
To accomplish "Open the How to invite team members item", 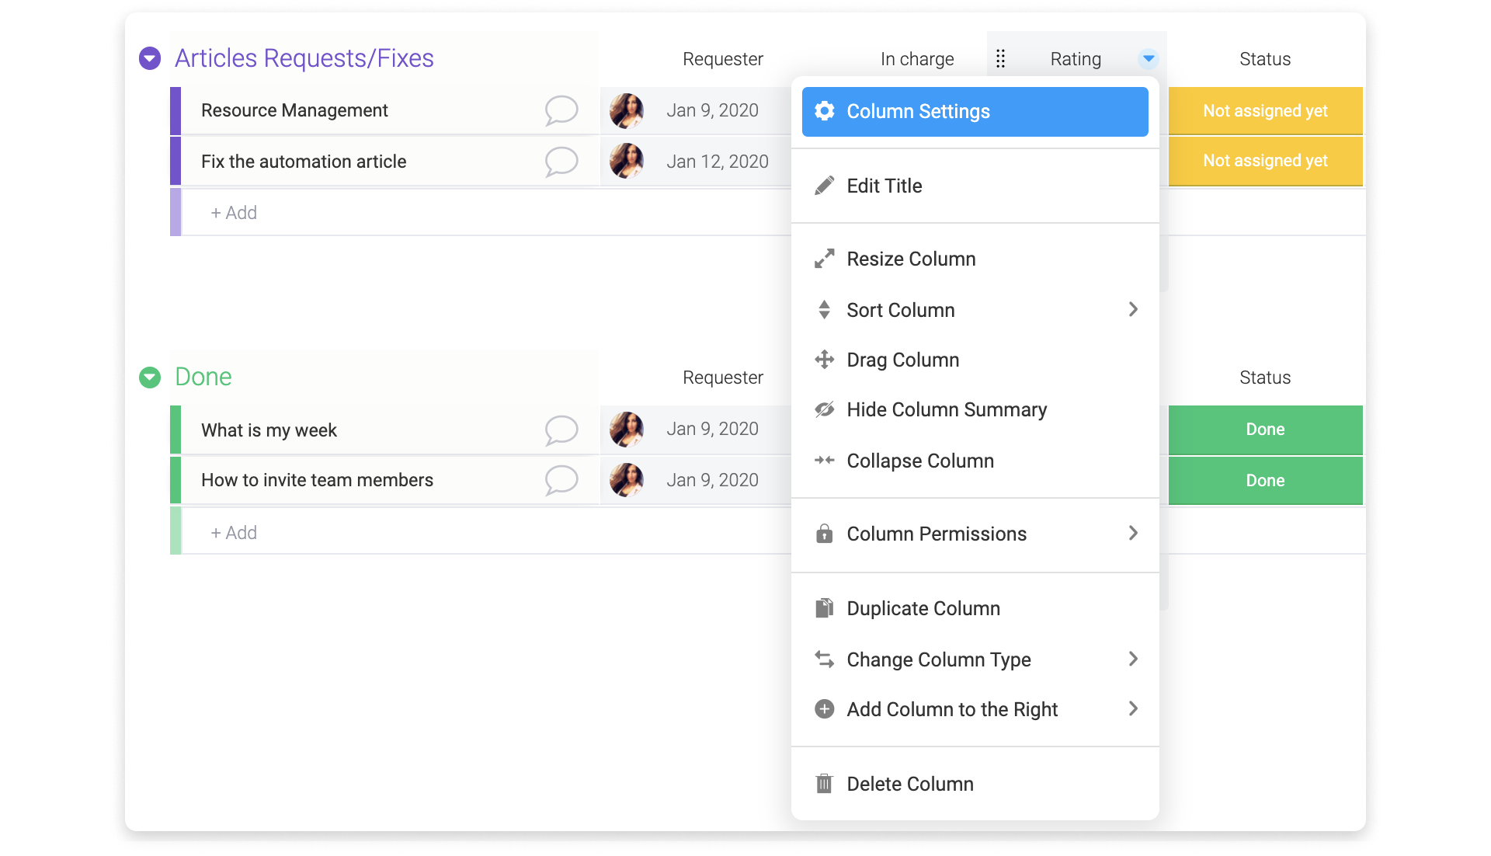I will (x=317, y=480).
